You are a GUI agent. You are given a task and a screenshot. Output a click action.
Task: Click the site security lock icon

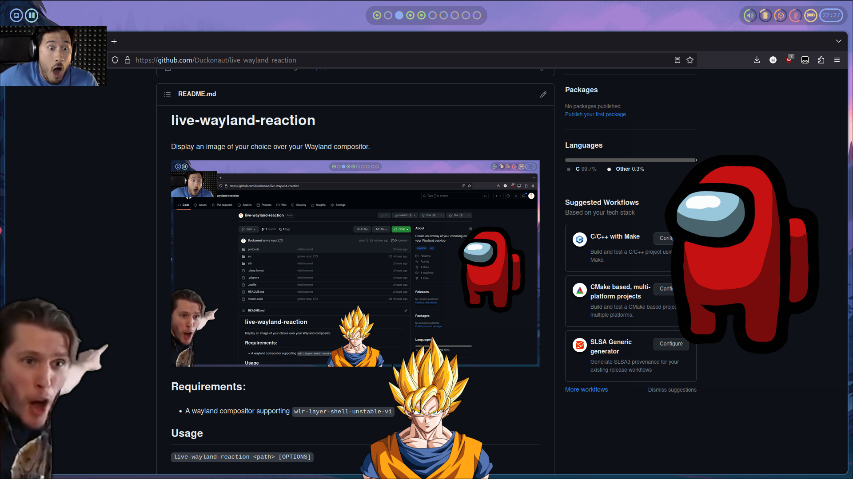[128, 60]
